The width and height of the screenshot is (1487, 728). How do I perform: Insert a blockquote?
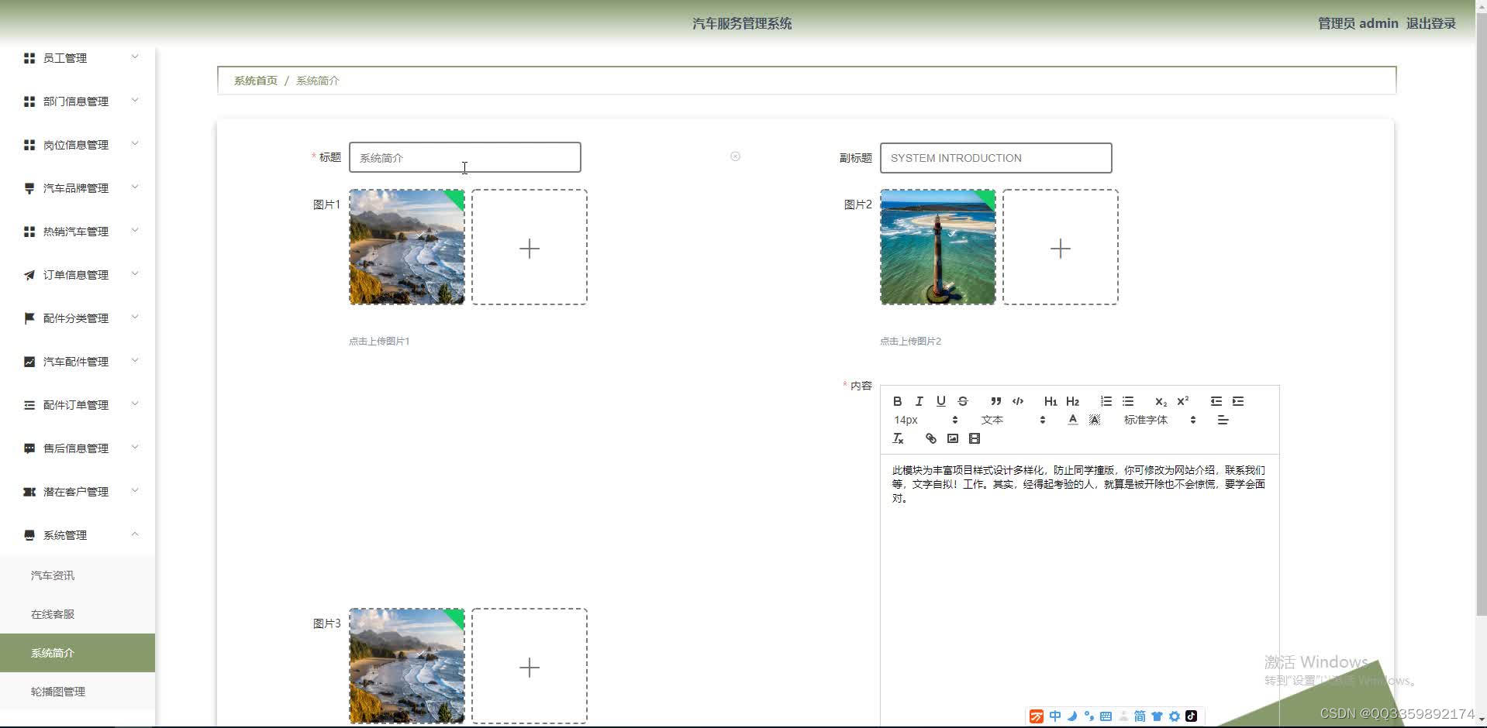tap(995, 401)
